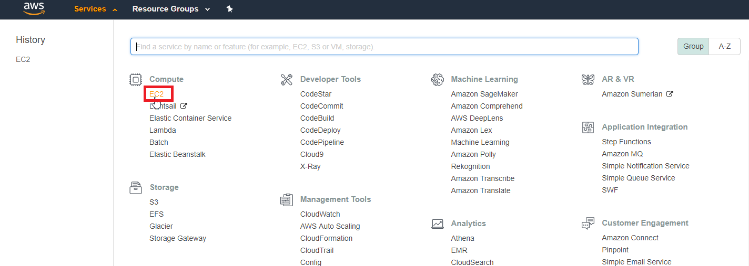
Task: Click the Management Tools icon
Action: 287,200
